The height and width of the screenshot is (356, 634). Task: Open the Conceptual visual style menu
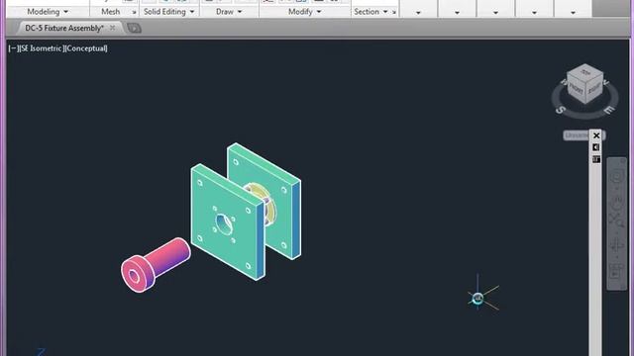(x=85, y=48)
